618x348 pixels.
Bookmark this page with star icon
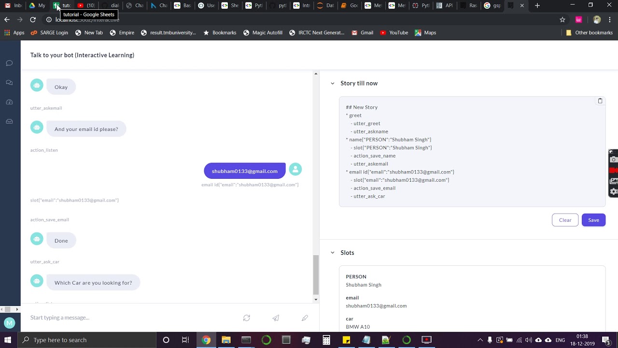coord(562,19)
